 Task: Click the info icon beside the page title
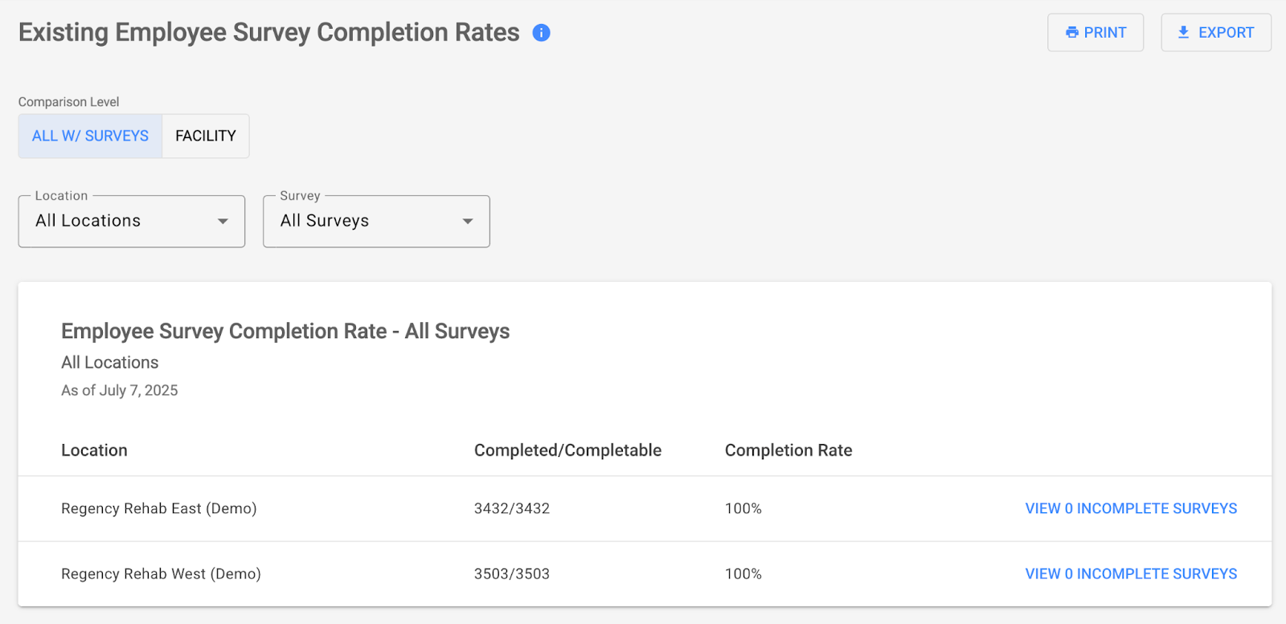[x=542, y=33]
